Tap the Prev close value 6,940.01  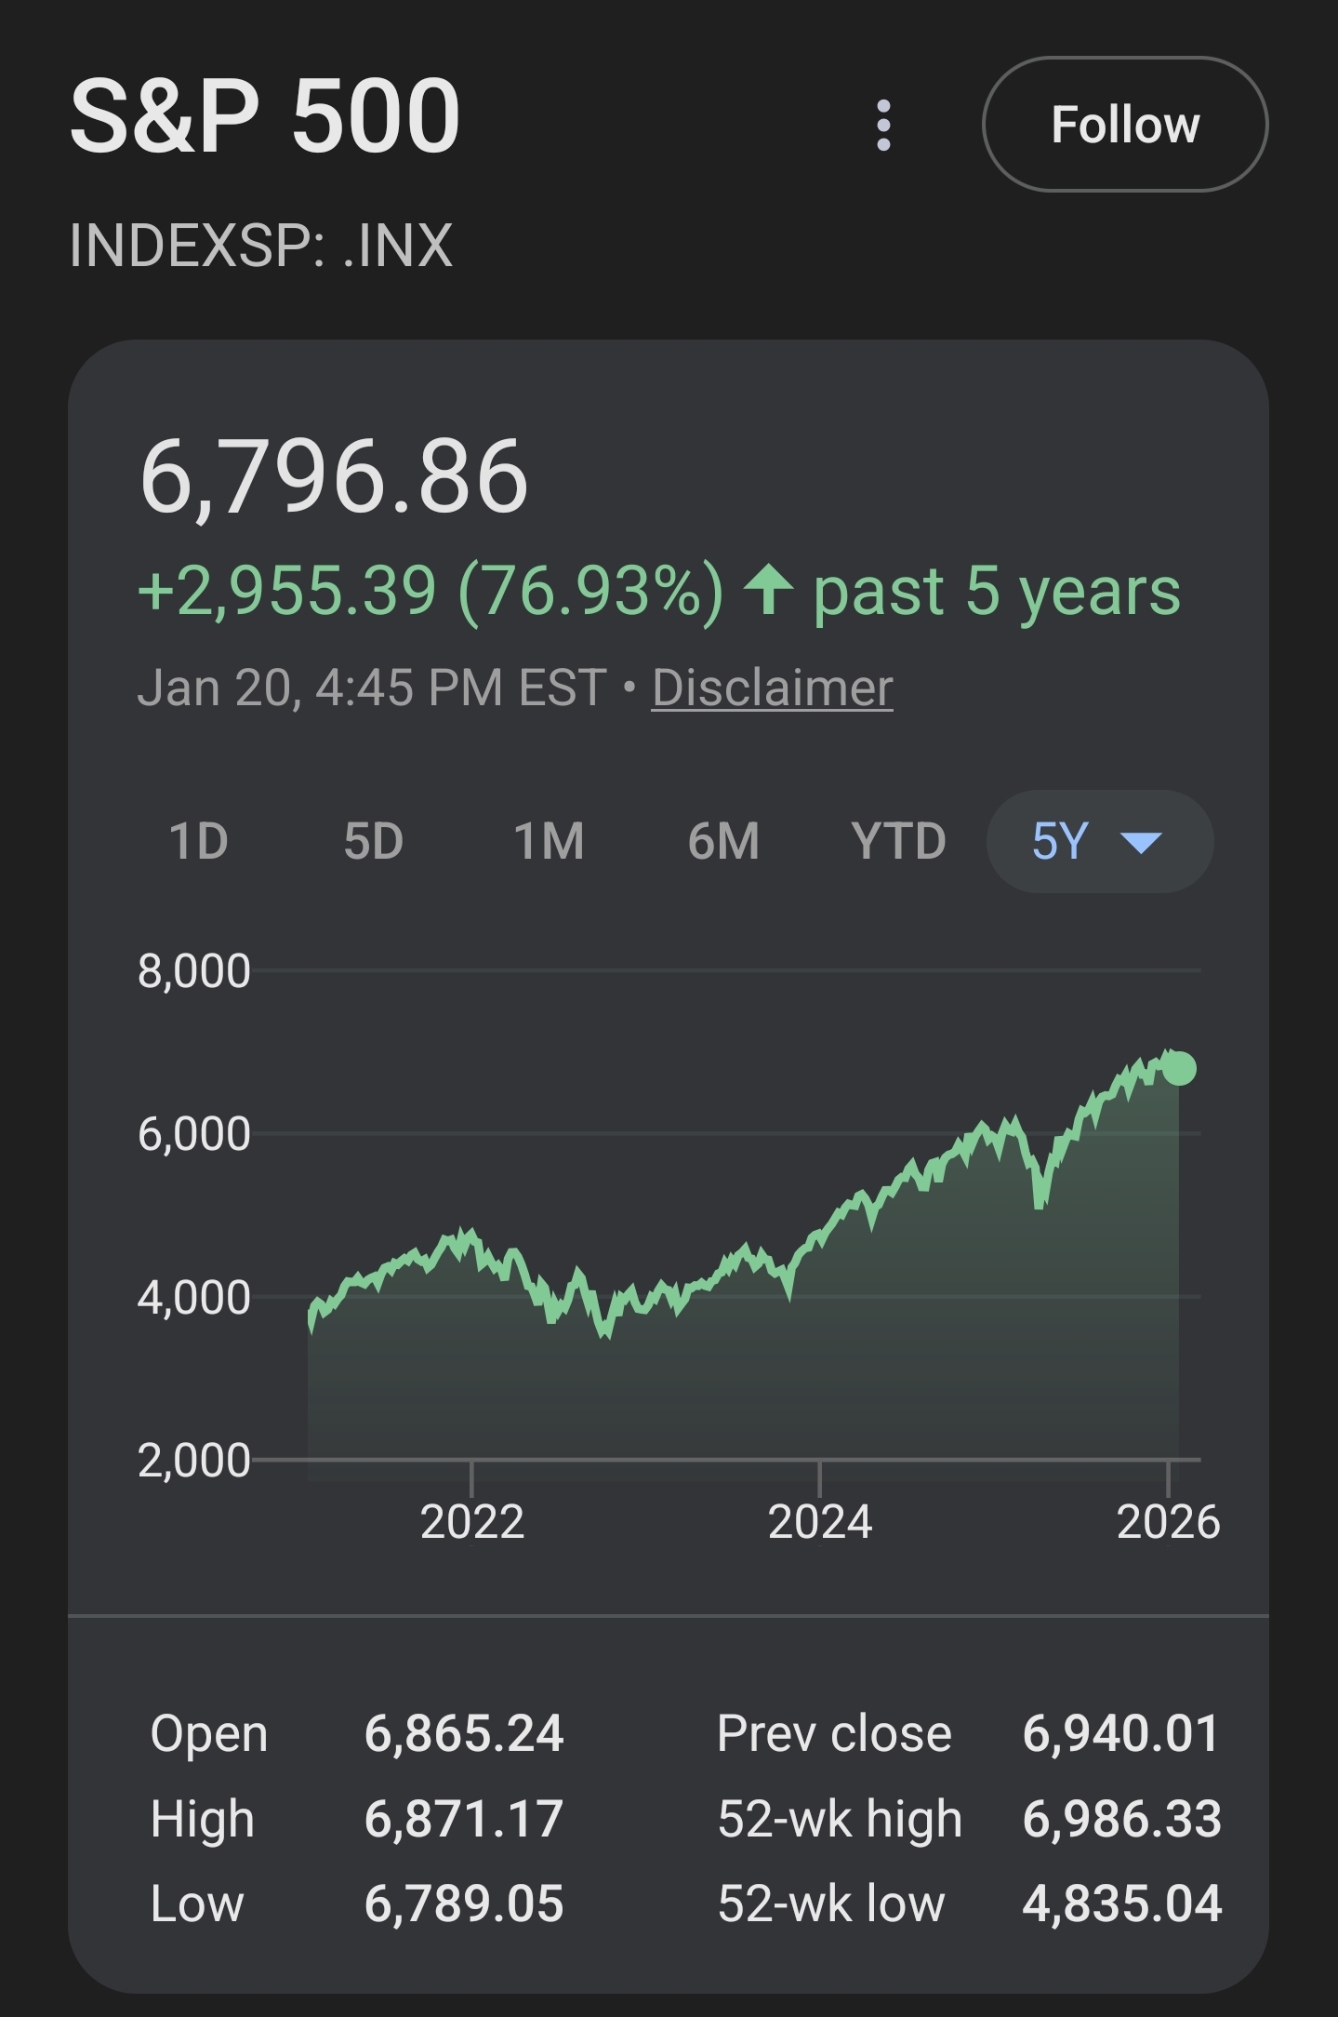pyautogui.click(x=1120, y=1733)
